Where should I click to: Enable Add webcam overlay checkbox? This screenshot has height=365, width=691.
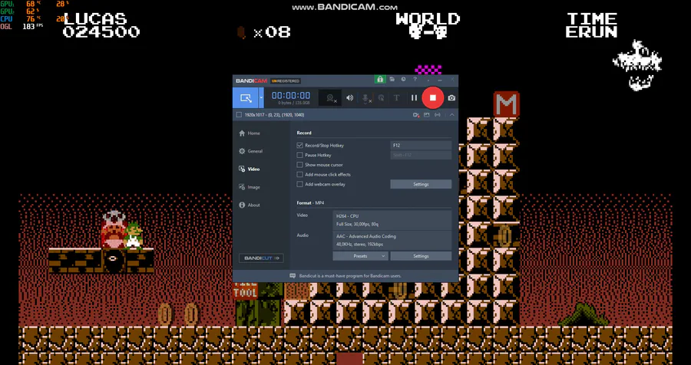click(299, 184)
